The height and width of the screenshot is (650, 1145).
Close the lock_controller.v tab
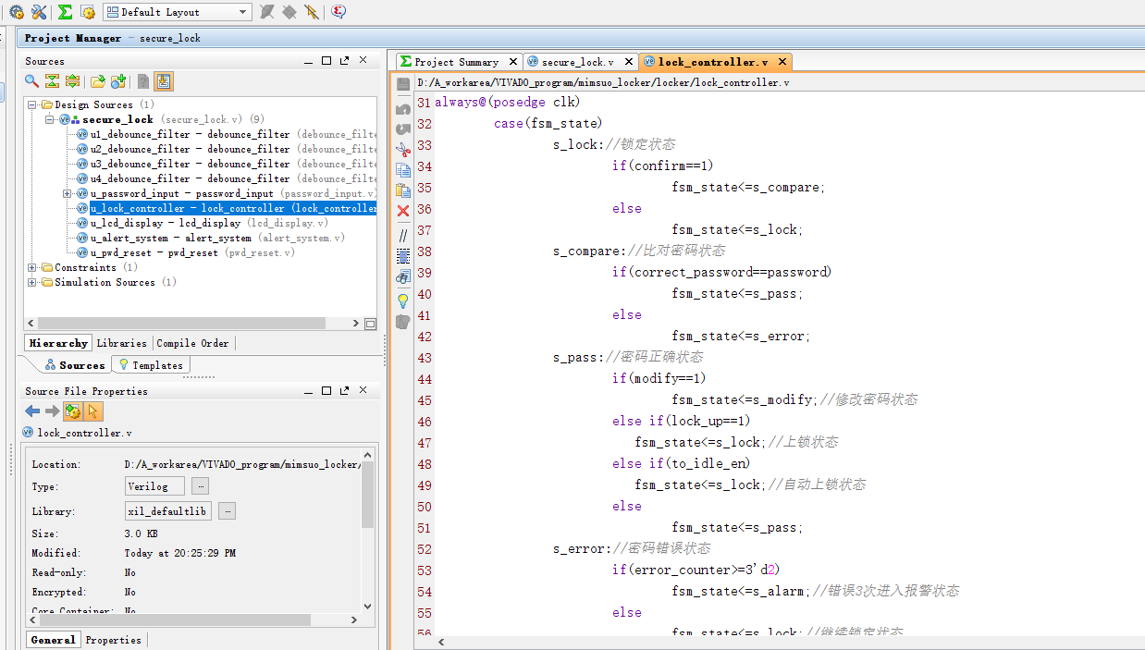(782, 62)
